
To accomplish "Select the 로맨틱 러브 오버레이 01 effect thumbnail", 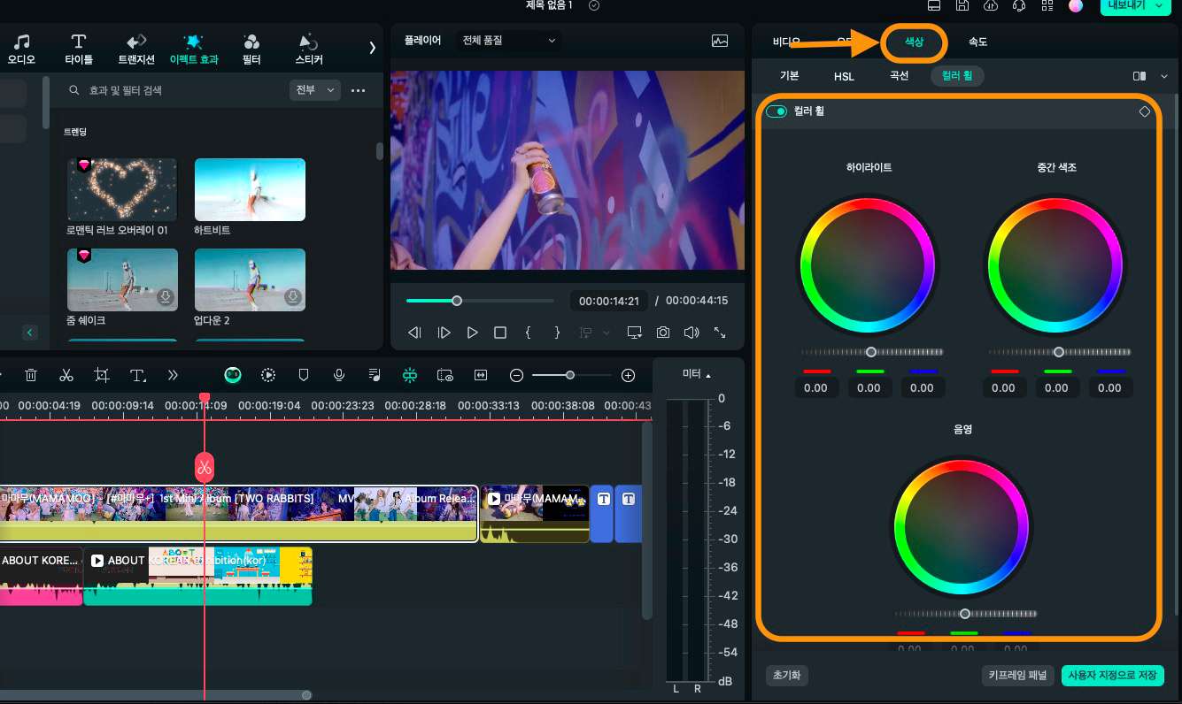I will tap(122, 189).
